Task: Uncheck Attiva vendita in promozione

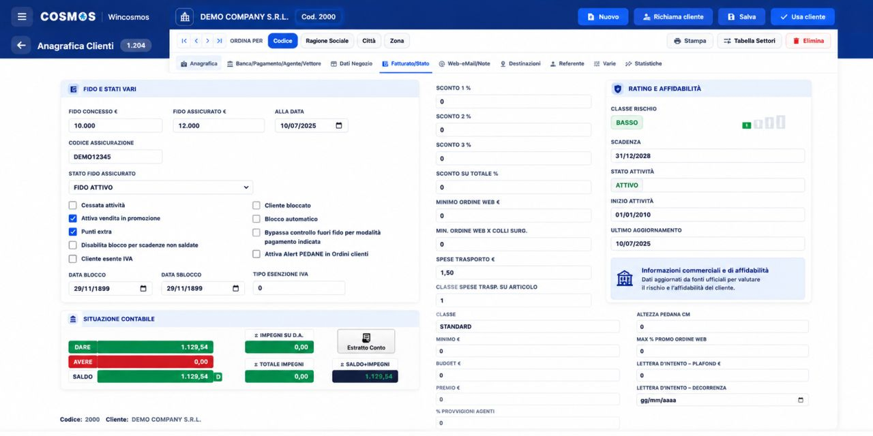Action: point(73,219)
